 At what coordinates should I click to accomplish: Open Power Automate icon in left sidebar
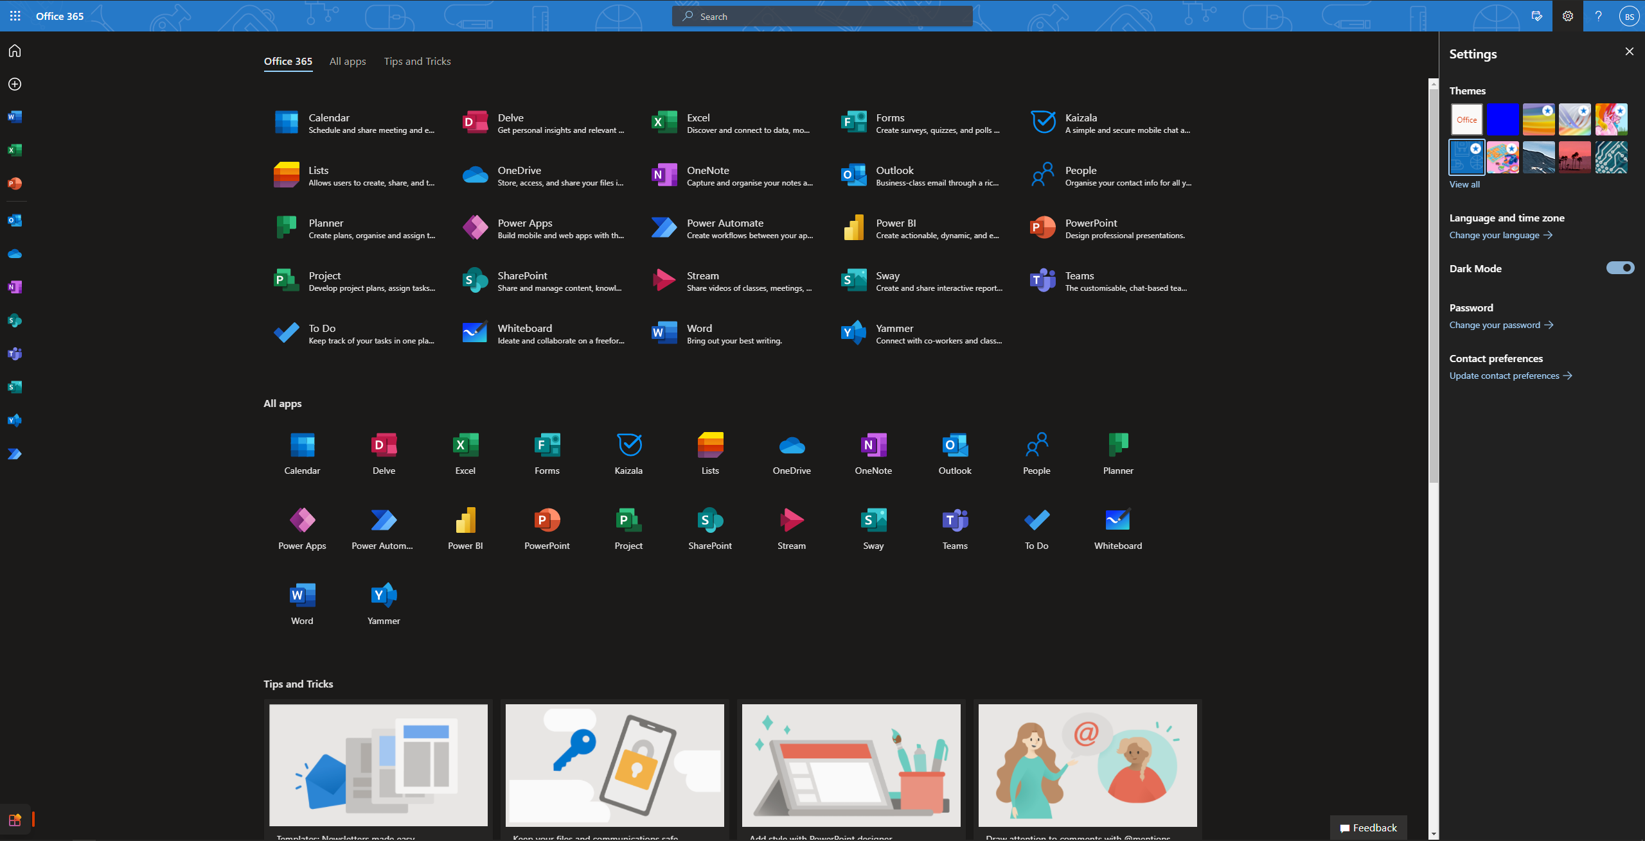click(15, 454)
